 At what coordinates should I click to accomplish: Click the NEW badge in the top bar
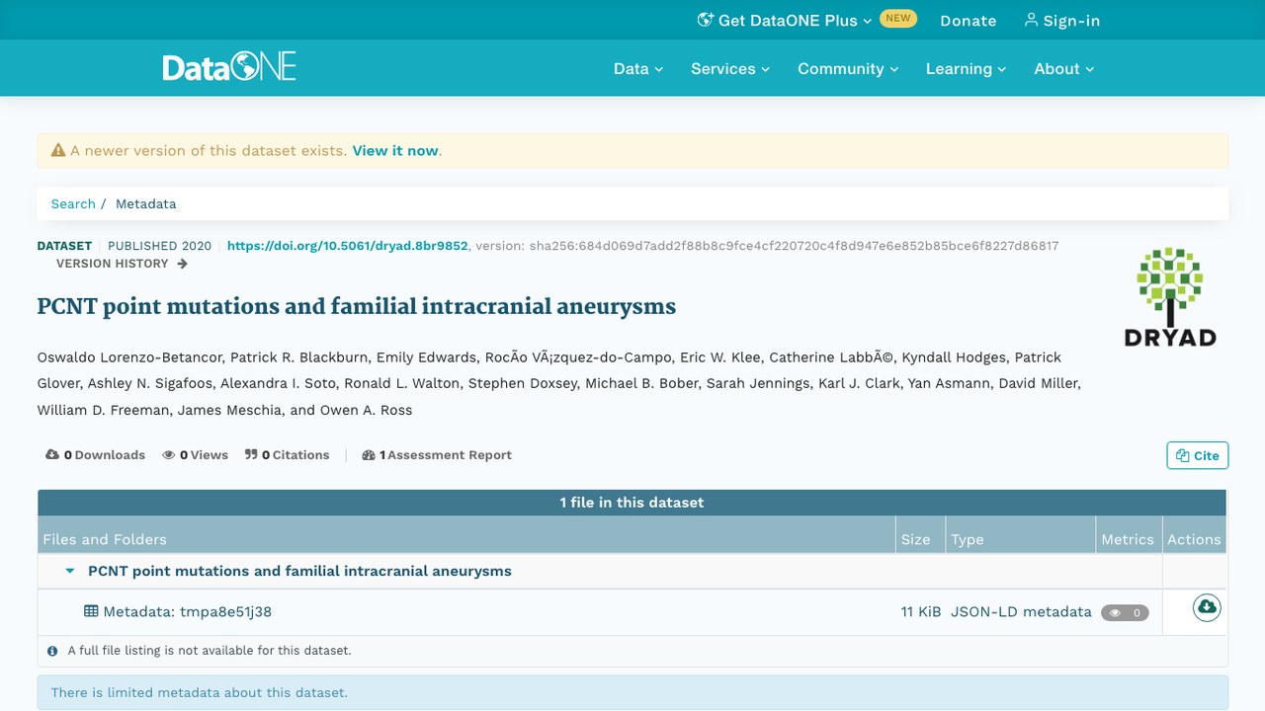(898, 18)
